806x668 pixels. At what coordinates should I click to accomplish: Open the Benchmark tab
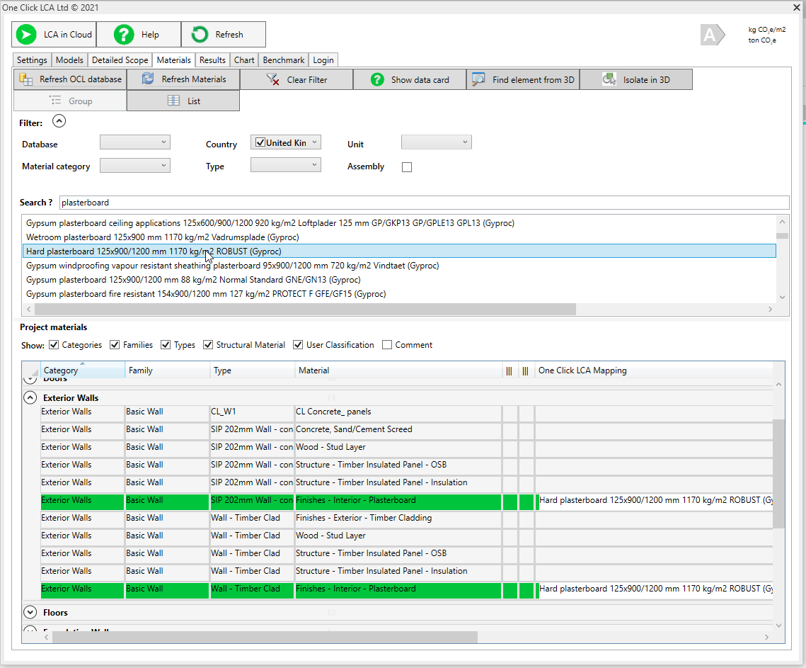[x=284, y=60]
